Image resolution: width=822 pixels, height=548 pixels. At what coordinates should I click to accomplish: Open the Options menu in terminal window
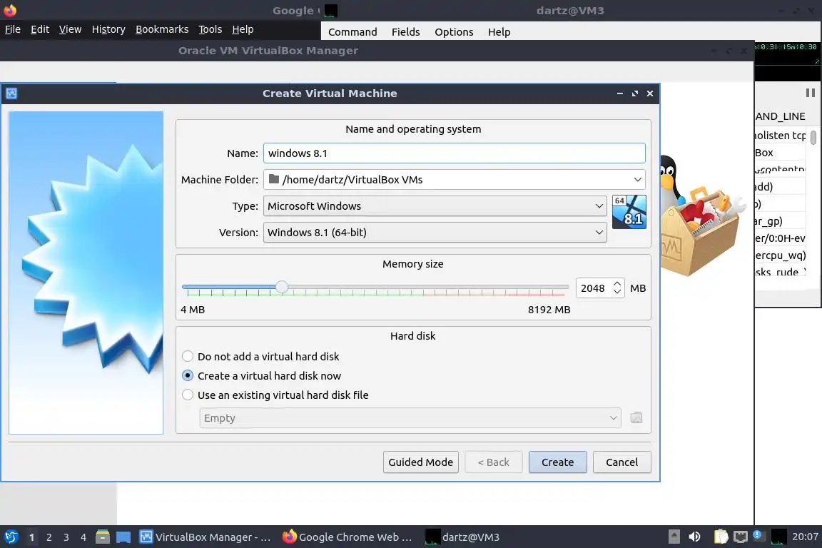point(454,32)
